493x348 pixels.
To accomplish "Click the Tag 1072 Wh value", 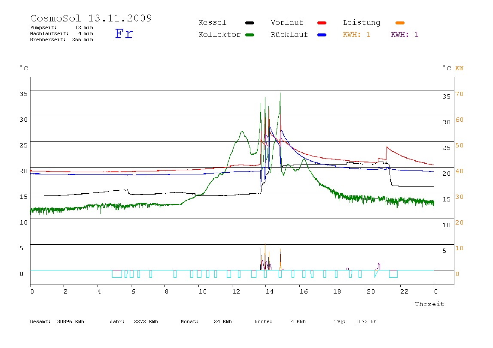I will [355, 321].
